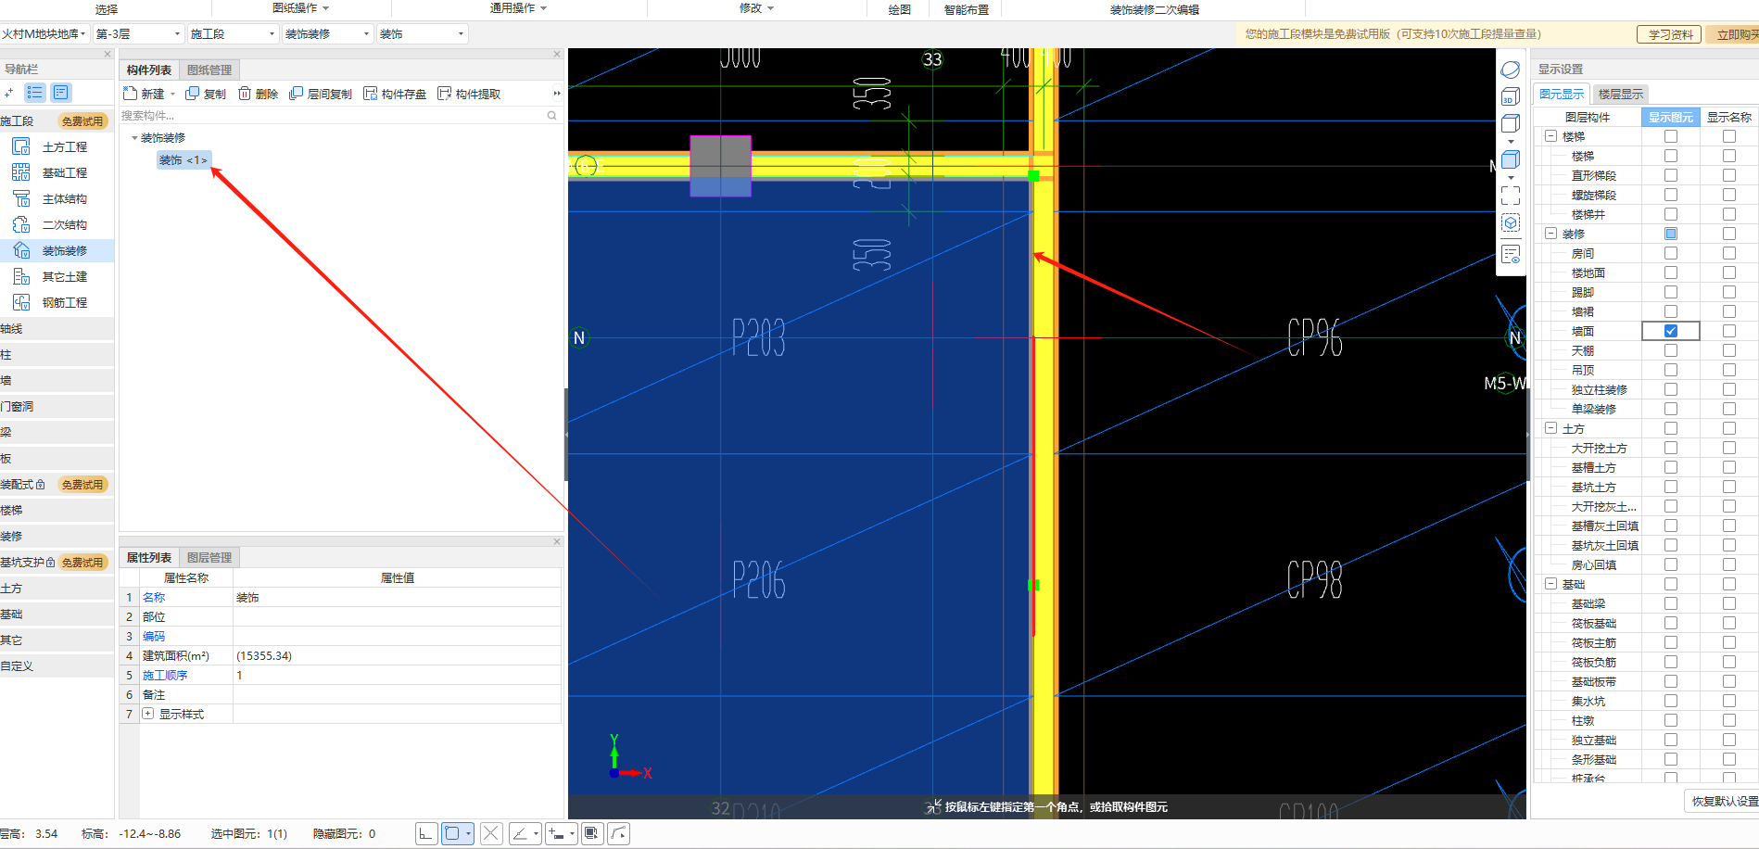The image size is (1759, 849).
Task: Click the 施工顺序 property link
Action: (165, 675)
